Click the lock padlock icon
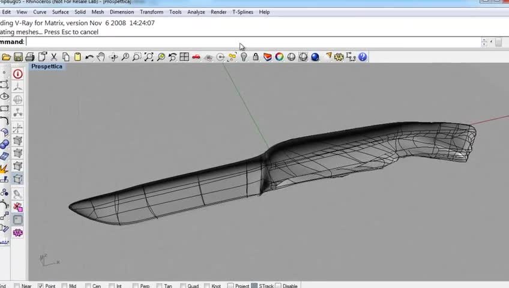This screenshot has height=288, width=509. [x=256, y=57]
